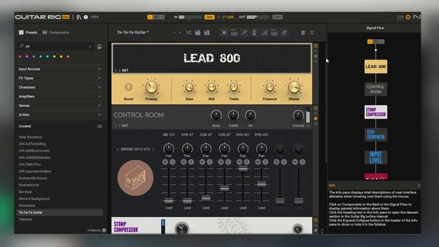This screenshot has width=439, height=247.
Task: Open the paperclip tool icon in rack toolbar
Action: (284, 33)
